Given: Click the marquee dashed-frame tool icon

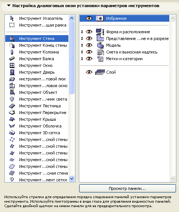Looking at the screenshot, I should (x=12, y=25).
